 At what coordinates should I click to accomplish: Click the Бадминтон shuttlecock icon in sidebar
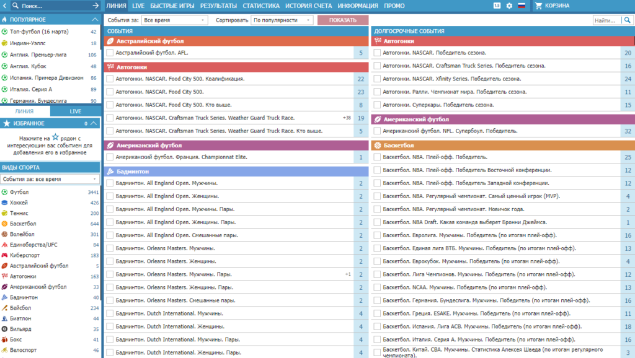coord(4,297)
